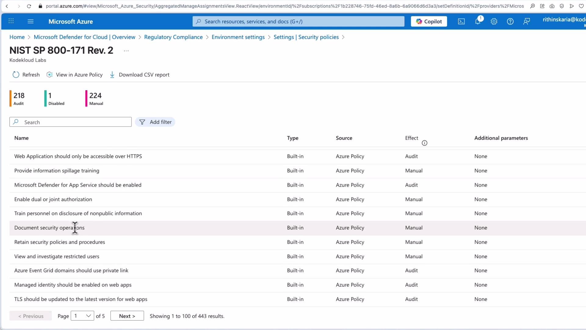Open the Page number dropdown
Viewport: 586px width, 330px height.
coord(82,316)
